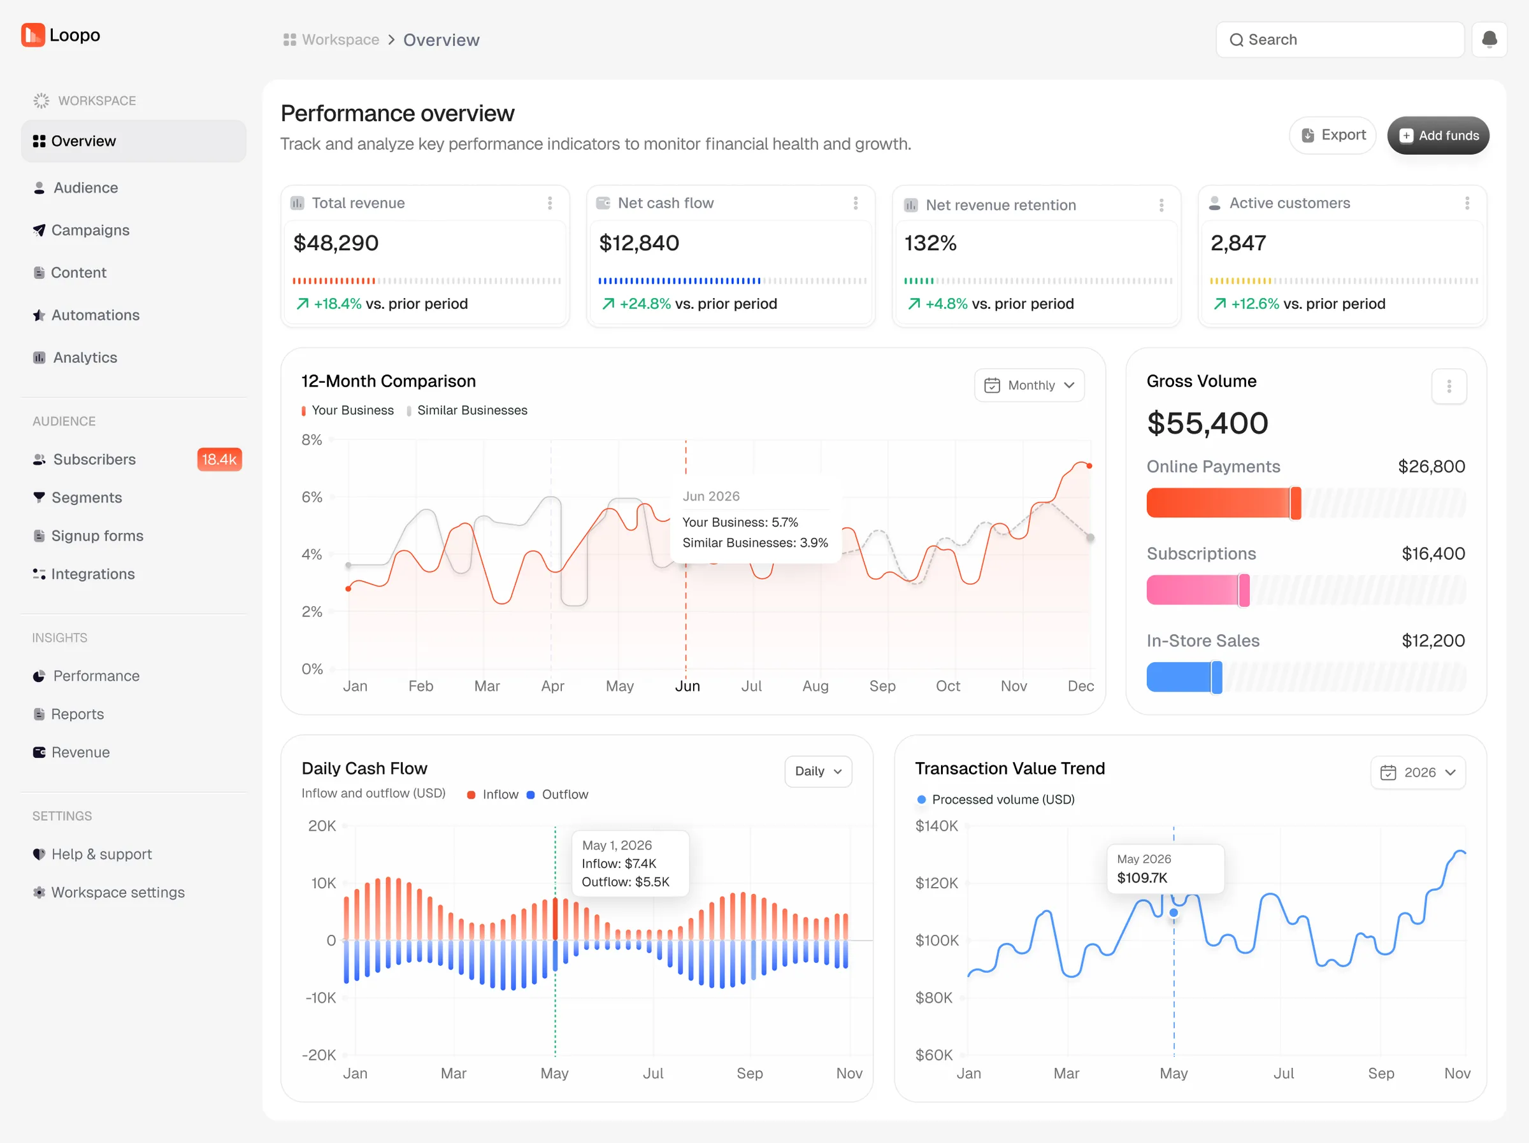Open Gross Volume more options button
The image size is (1529, 1143).
click(x=1449, y=387)
